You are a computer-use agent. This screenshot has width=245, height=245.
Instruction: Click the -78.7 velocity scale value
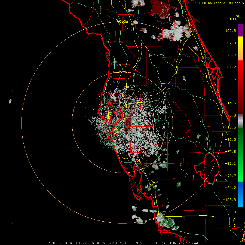231,176
